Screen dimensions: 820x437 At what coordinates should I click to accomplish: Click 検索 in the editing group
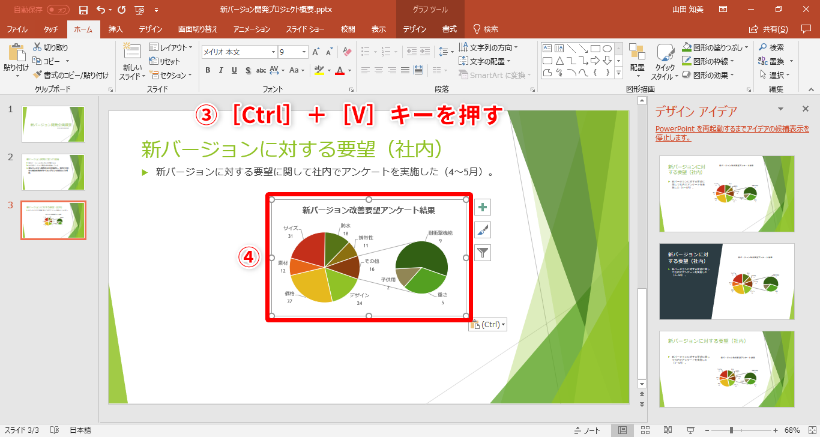coord(772,47)
